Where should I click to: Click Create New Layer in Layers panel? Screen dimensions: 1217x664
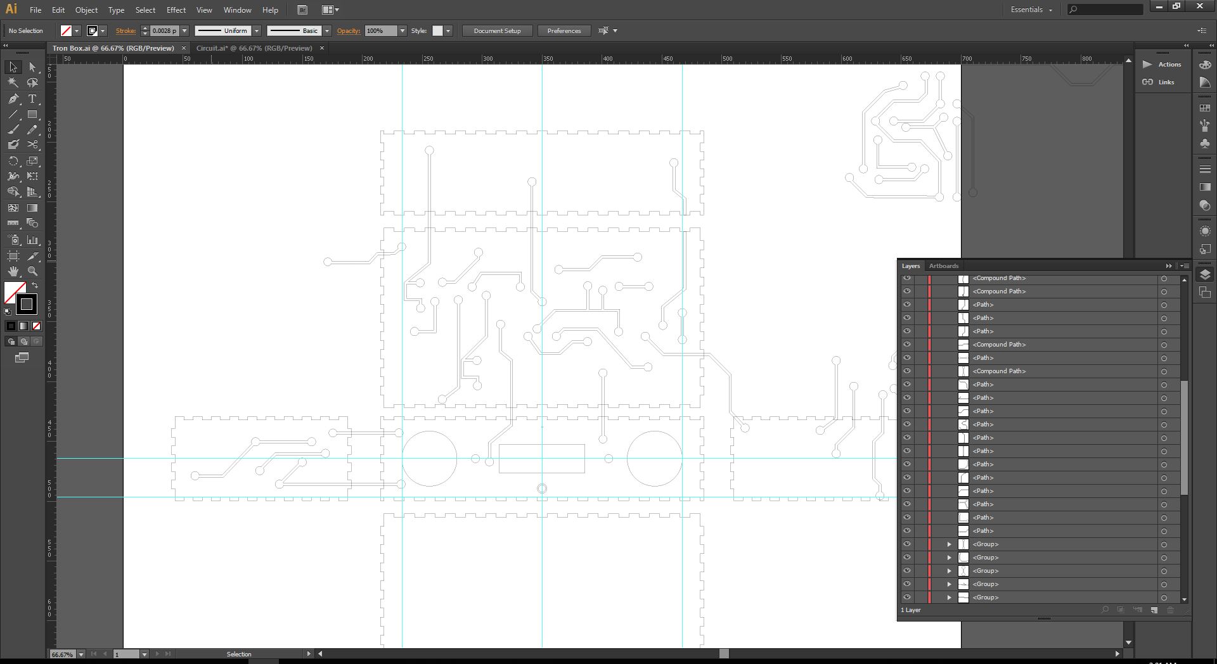pyautogui.click(x=1154, y=610)
